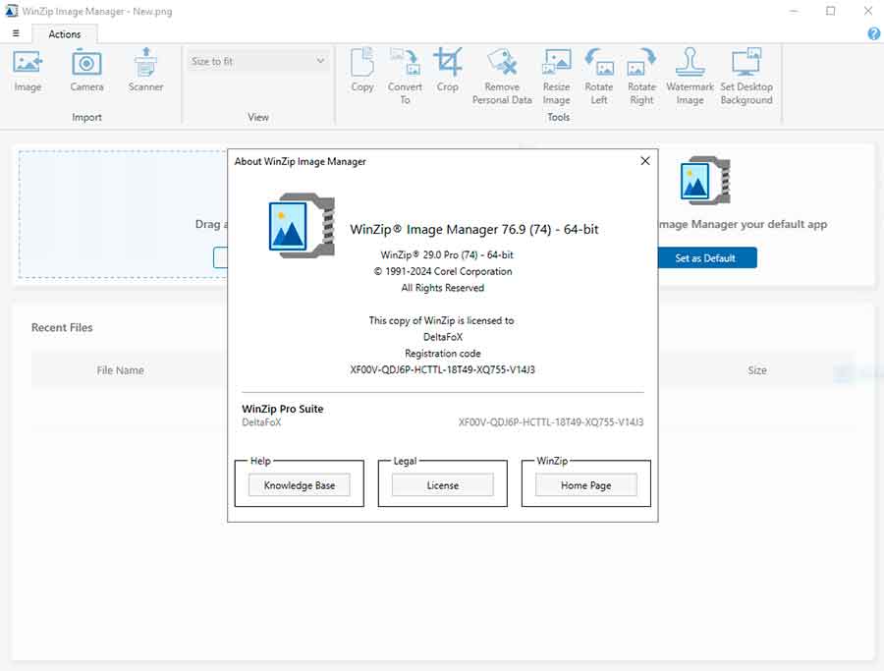The image size is (884, 671).
Task: View the License information
Action: (x=442, y=484)
